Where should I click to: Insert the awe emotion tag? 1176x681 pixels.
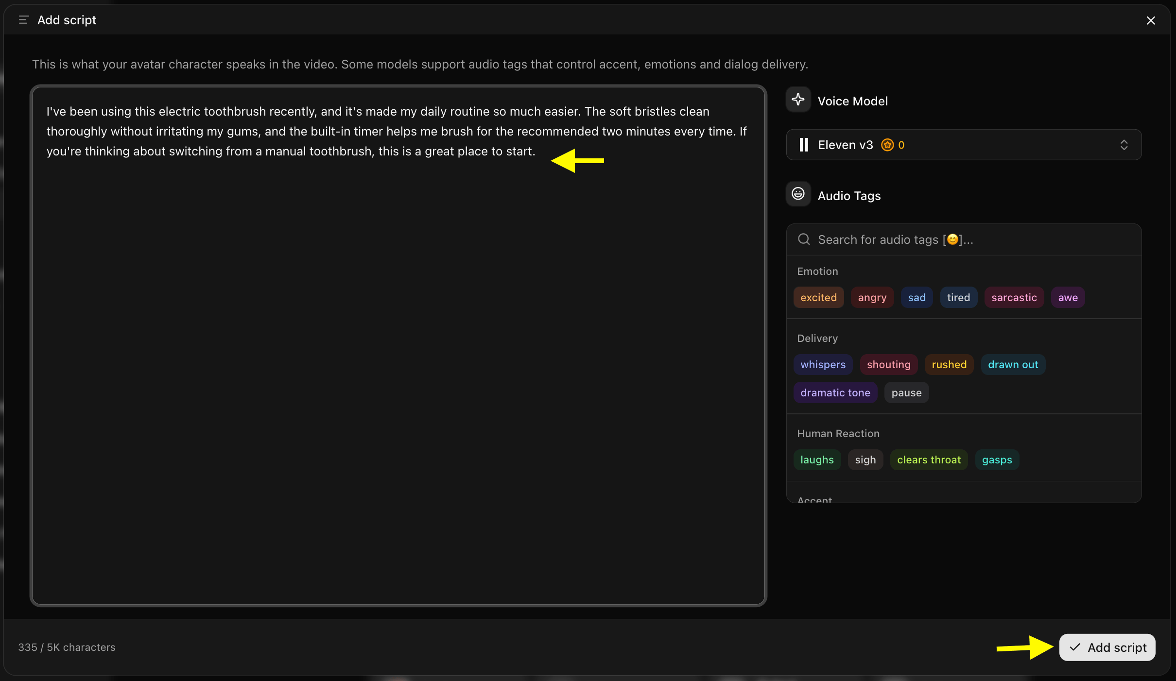1068,297
